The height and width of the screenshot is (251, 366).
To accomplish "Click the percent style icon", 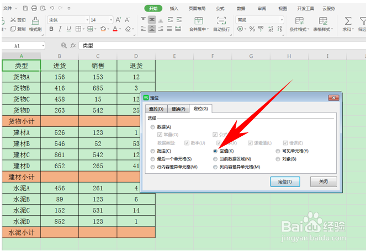I will pos(252,29).
